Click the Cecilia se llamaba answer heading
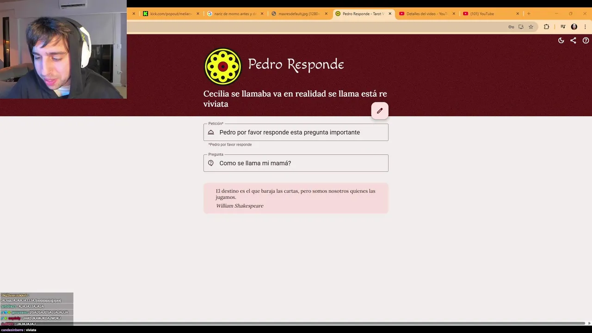The width and height of the screenshot is (592, 333). pos(295,99)
